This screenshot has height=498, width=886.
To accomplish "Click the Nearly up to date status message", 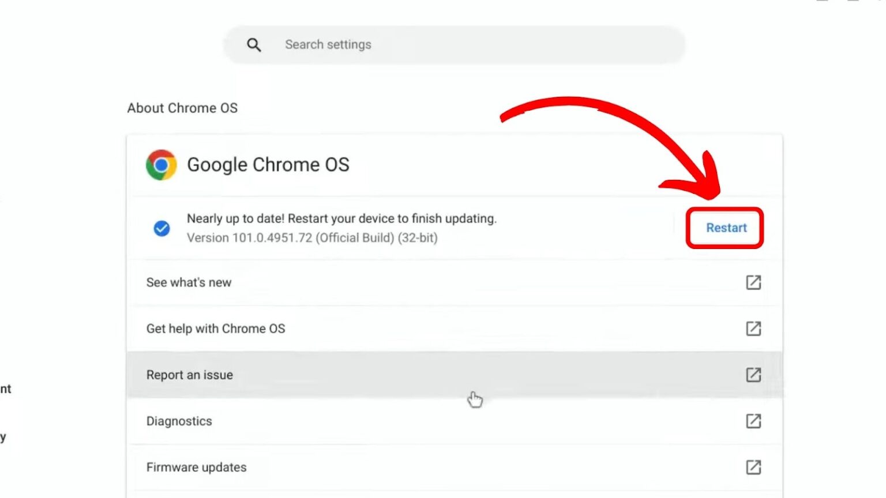I will point(341,218).
